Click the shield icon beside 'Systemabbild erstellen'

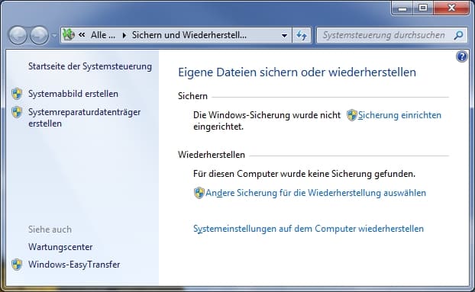tap(17, 94)
